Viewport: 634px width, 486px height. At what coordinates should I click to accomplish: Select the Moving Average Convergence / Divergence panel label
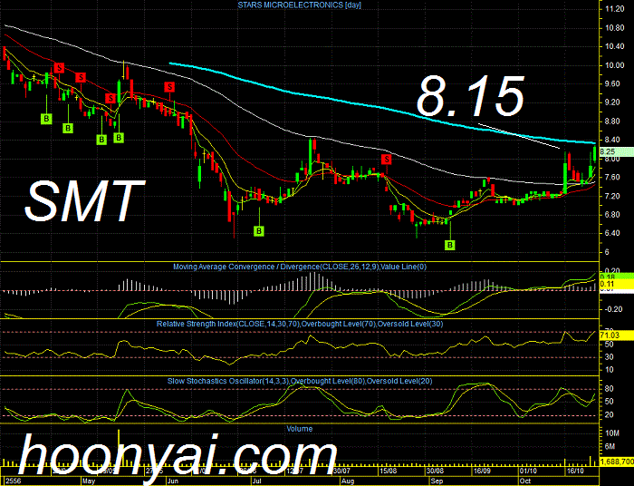[300, 267]
